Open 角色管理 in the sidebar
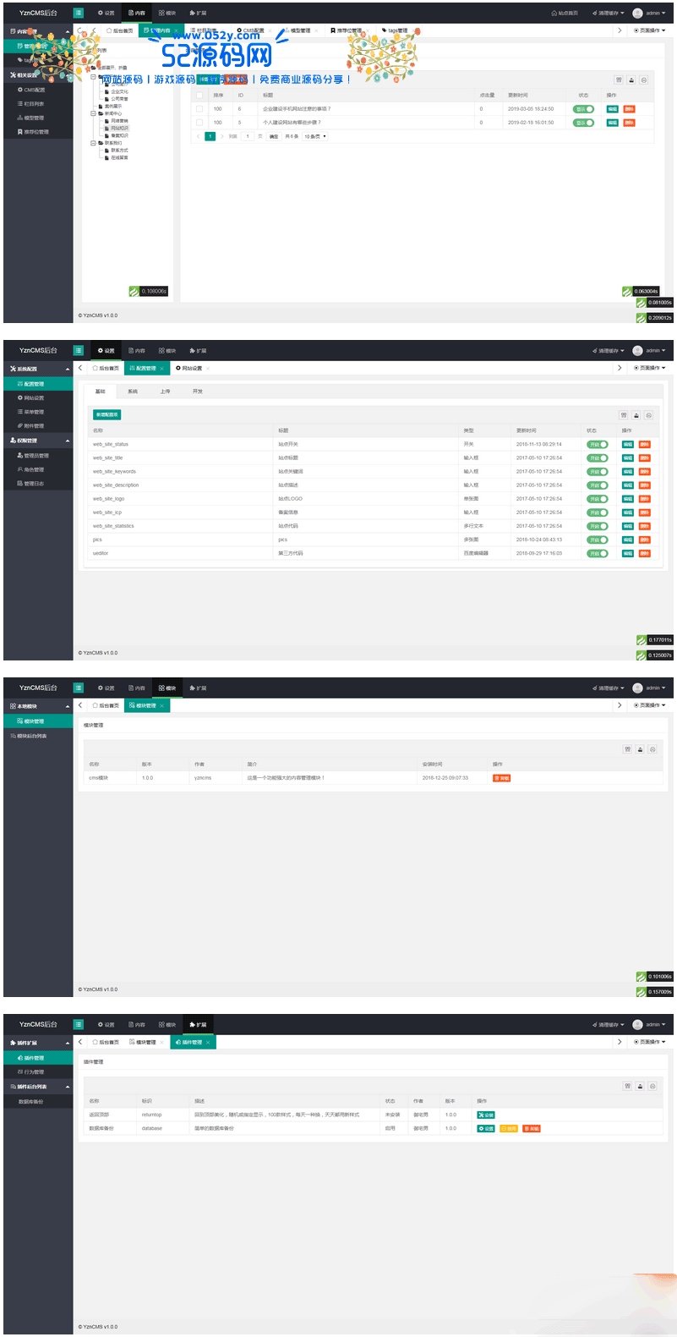The image size is (677, 1337). point(34,469)
